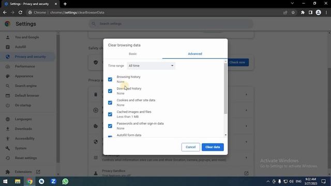Open Autofill settings section
Image resolution: width=331 pixels, height=186 pixels.
pos(20,47)
